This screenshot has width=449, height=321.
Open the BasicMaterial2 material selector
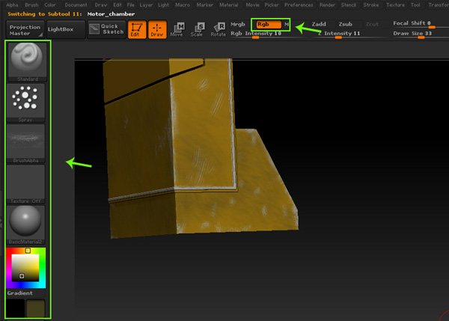click(26, 224)
